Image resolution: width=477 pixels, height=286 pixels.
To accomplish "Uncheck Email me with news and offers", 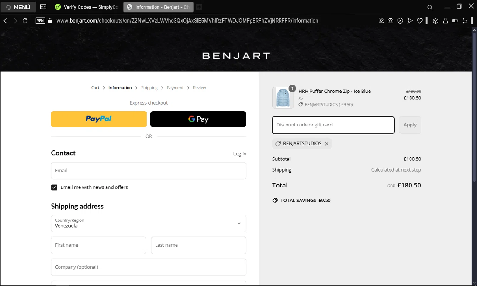I will [x=54, y=187].
